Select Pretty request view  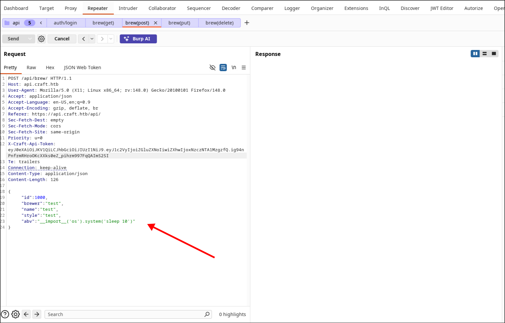coord(10,68)
